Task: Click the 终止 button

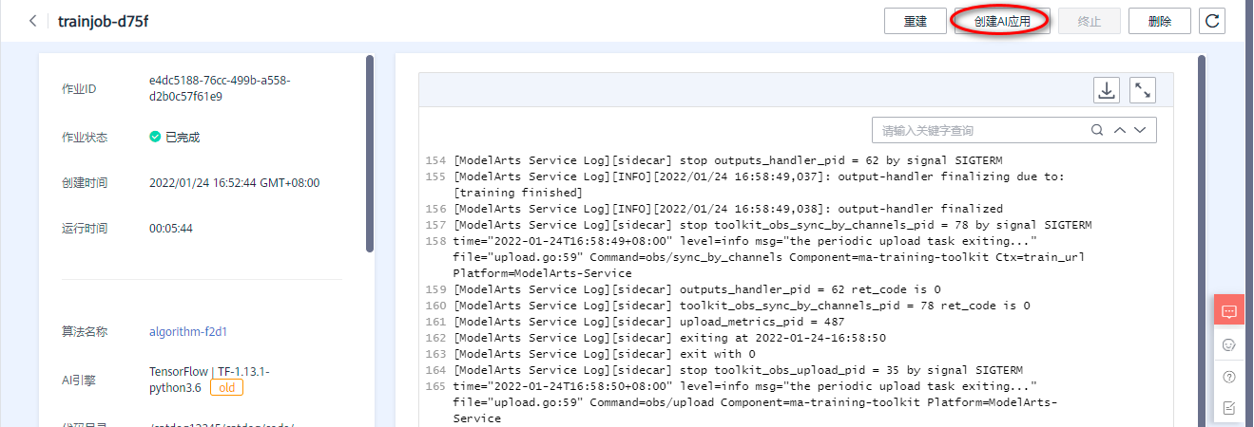Action: coord(1090,21)
